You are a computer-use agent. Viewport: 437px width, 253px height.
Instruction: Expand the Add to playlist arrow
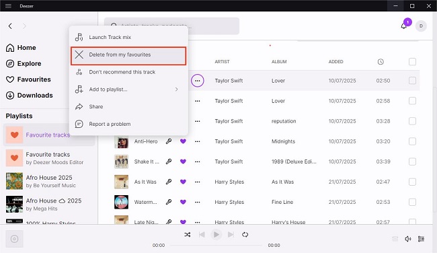tap(176, 89)
